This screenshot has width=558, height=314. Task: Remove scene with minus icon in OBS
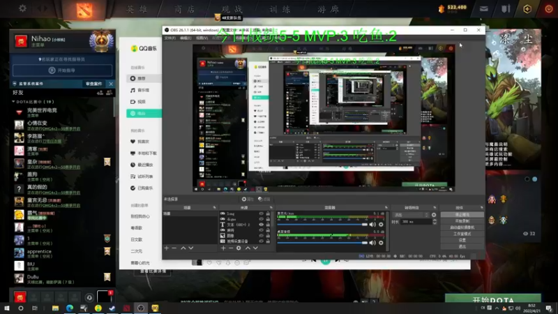coord(174,248)
